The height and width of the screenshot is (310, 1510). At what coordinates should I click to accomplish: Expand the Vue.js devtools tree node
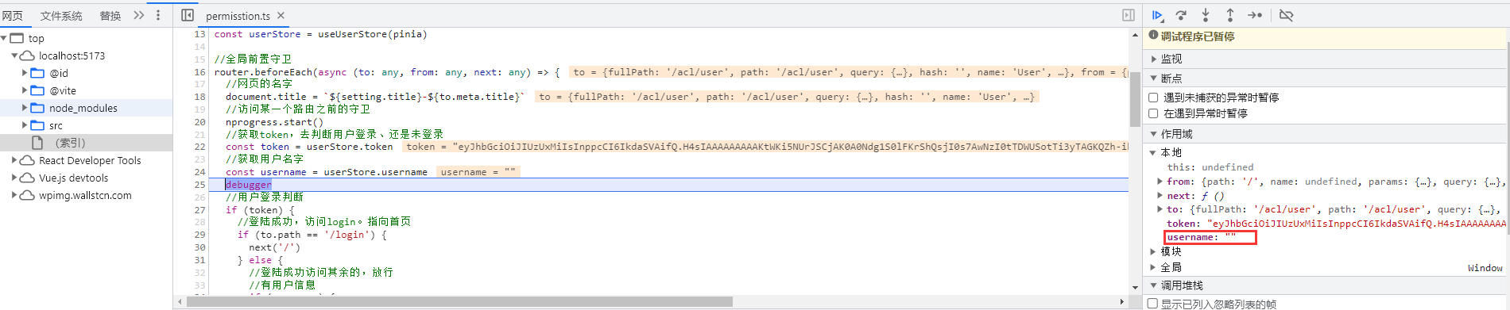[x=14, y=178]
